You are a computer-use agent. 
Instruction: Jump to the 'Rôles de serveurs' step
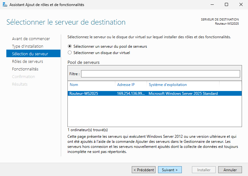(x=28, y=61)
